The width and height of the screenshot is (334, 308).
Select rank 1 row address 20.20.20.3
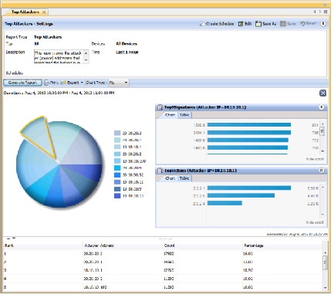93,254
